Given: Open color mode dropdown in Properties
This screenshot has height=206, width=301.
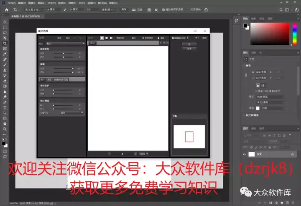Looking at the screenshot, I should (270, 97).
